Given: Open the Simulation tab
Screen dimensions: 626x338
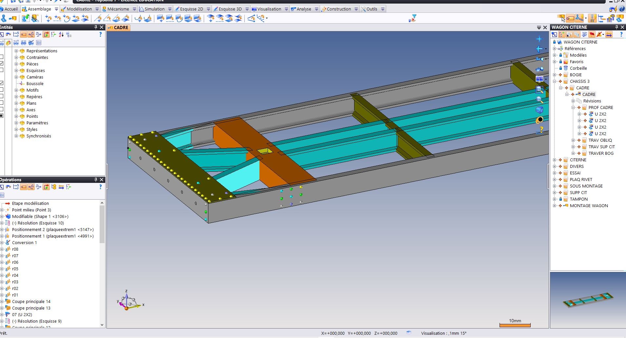Looking at the screenshot, I should 155,9.
